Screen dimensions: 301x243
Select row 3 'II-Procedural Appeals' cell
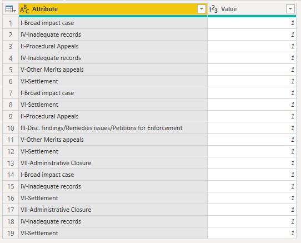point(113,46)
